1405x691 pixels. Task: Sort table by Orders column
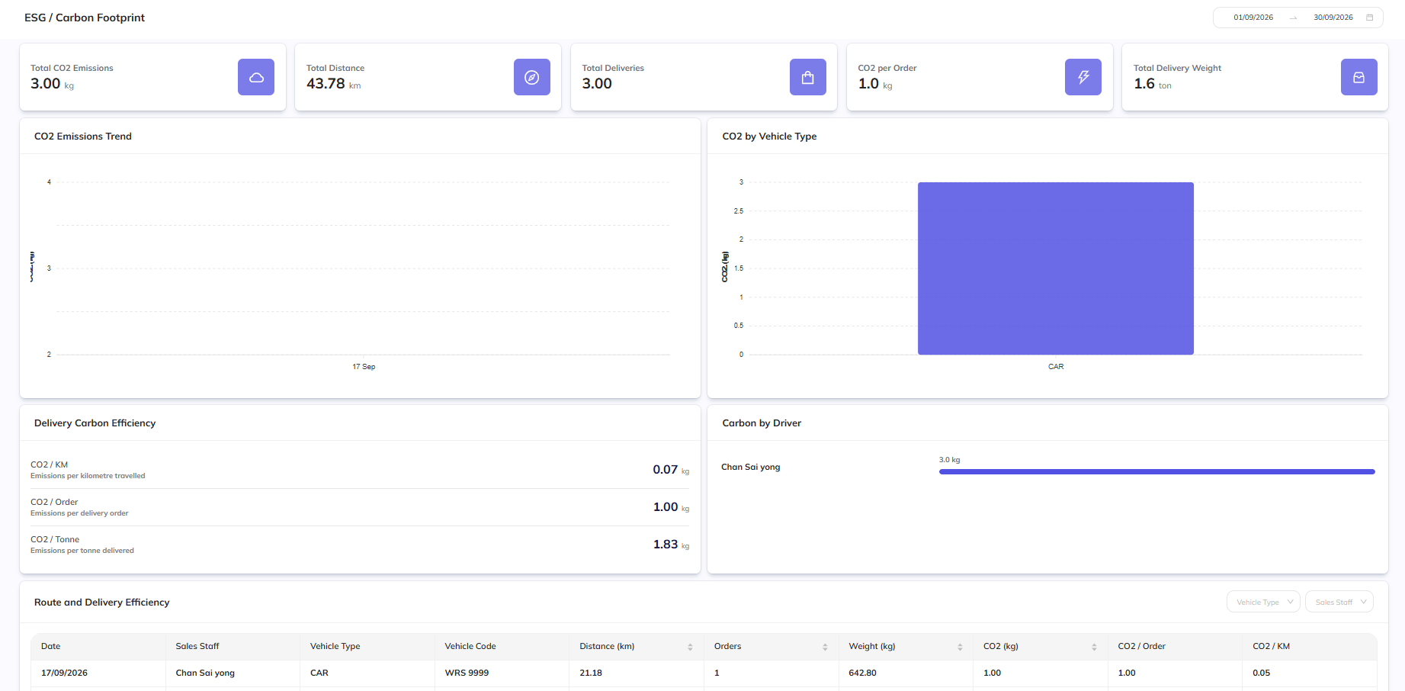[825, 647]
